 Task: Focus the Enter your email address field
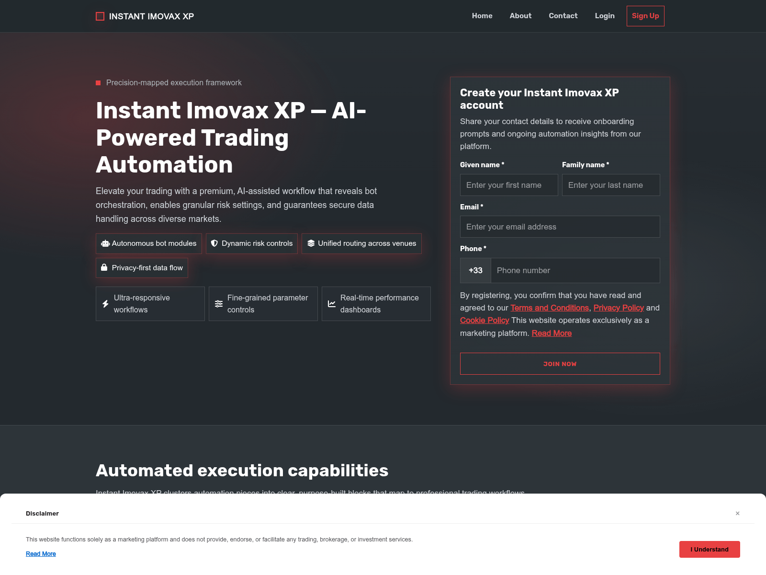click(x=560, y=227)
